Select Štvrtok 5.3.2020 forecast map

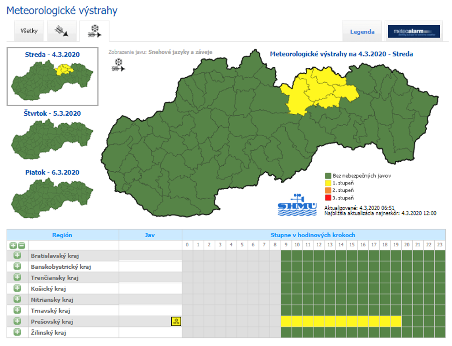click(x=52, y=134)
